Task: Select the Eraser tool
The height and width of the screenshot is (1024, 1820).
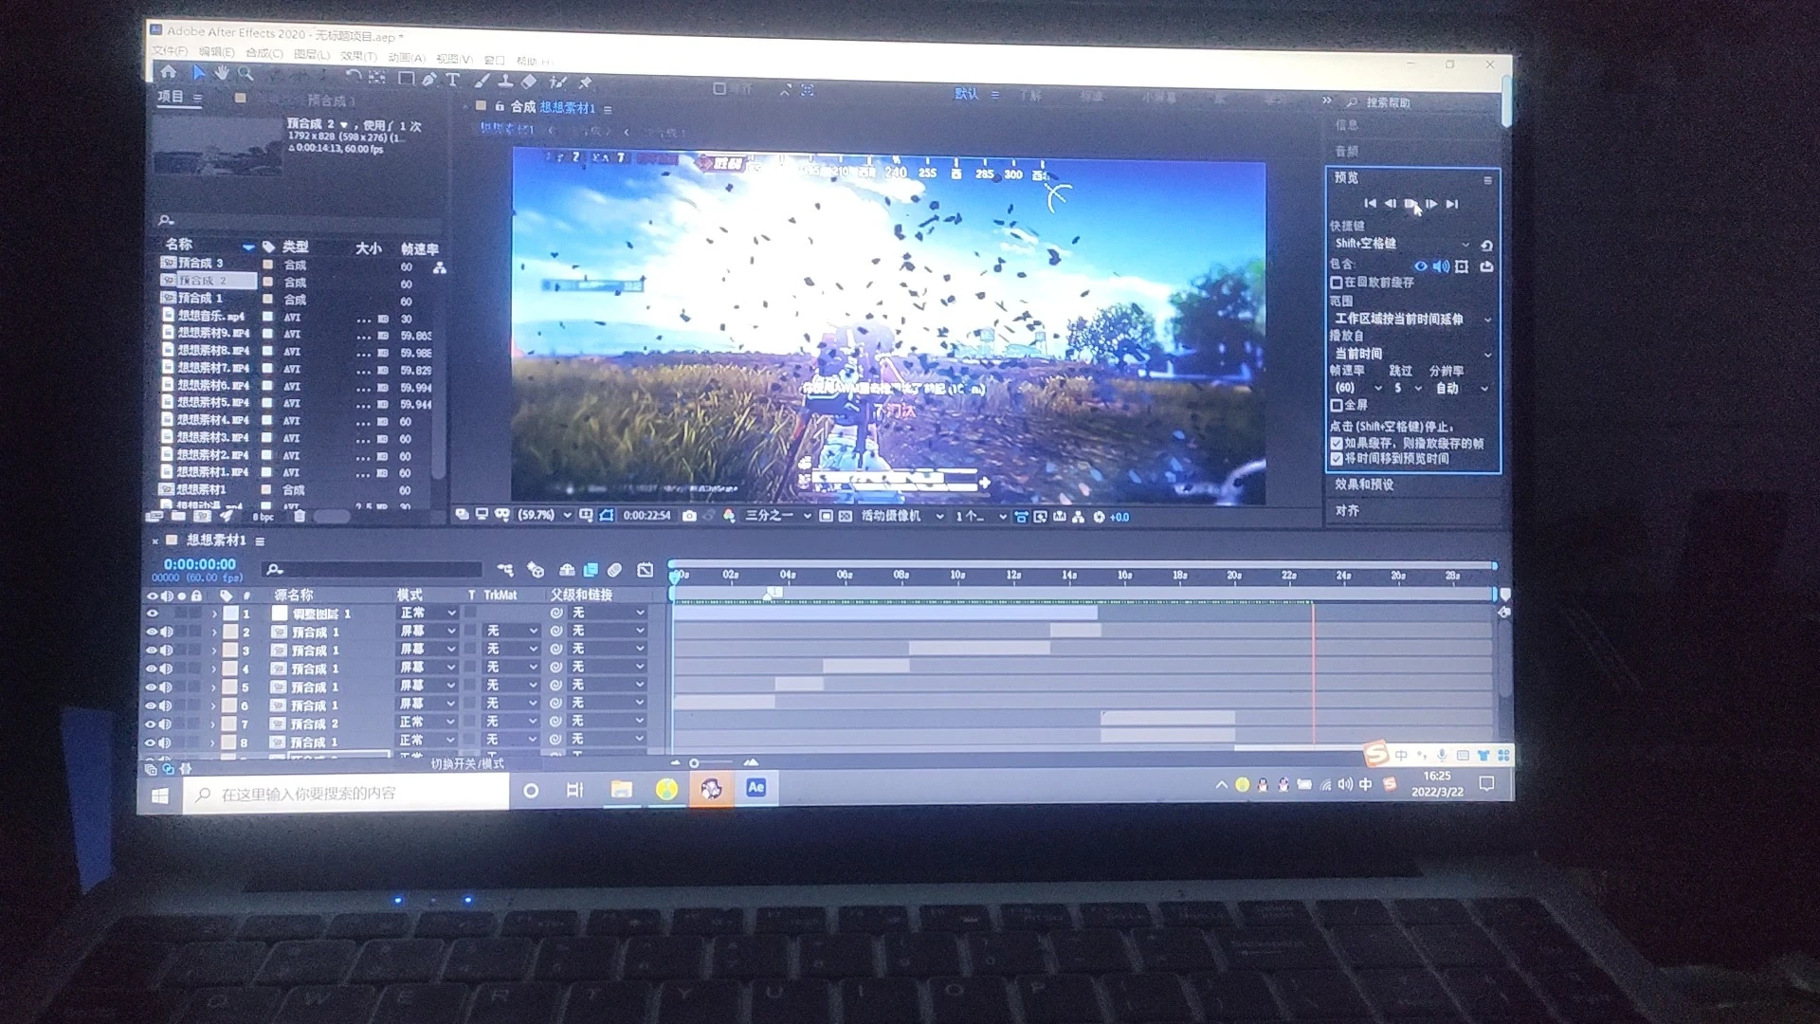Action: click(x=529, y=82)
